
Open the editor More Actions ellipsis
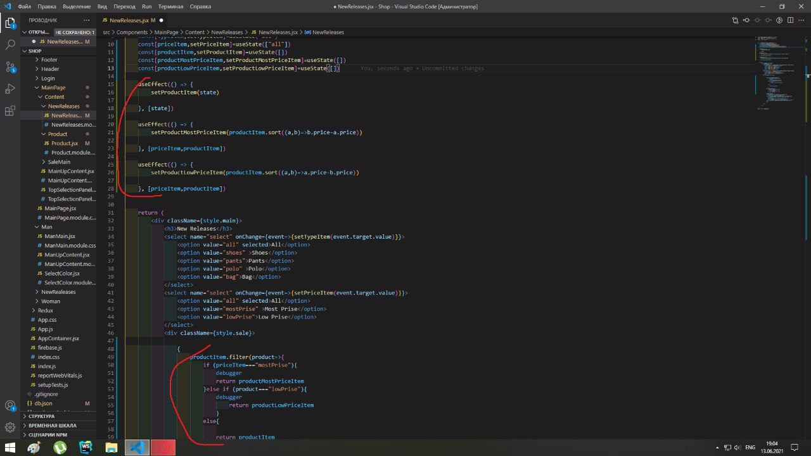point(802,20)
